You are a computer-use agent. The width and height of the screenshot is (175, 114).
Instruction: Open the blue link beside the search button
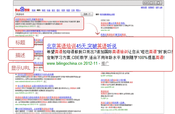click(107, 14)
